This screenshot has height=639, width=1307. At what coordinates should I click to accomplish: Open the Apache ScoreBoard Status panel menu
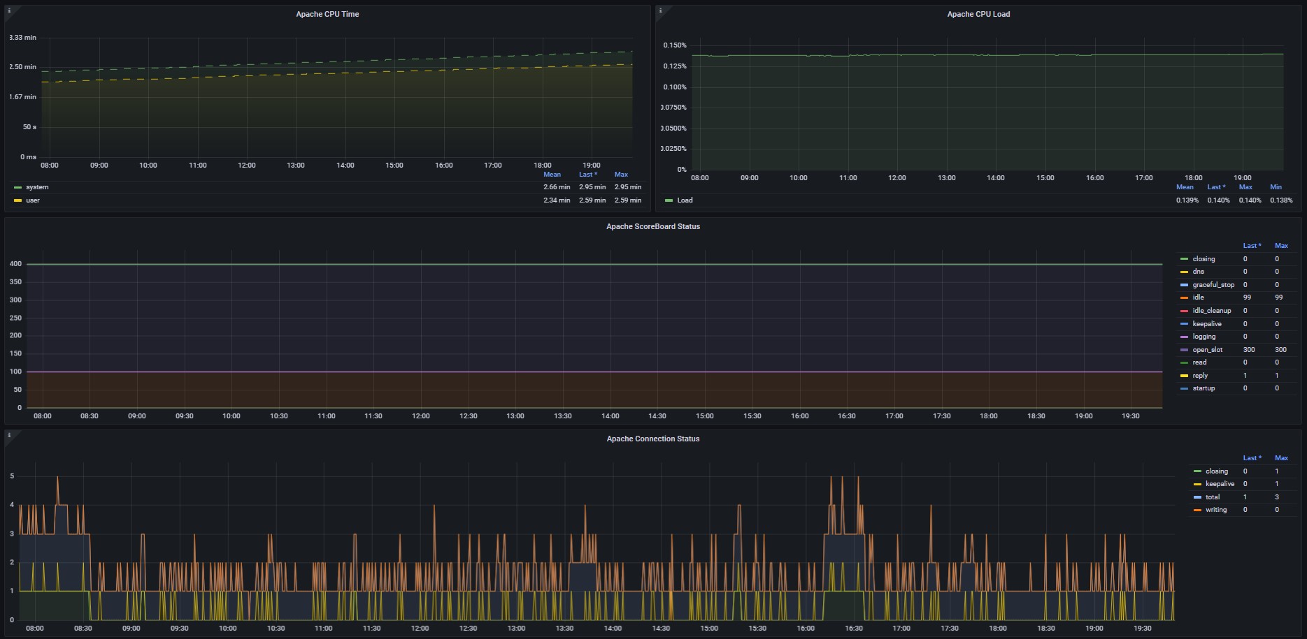click(652, 226)
